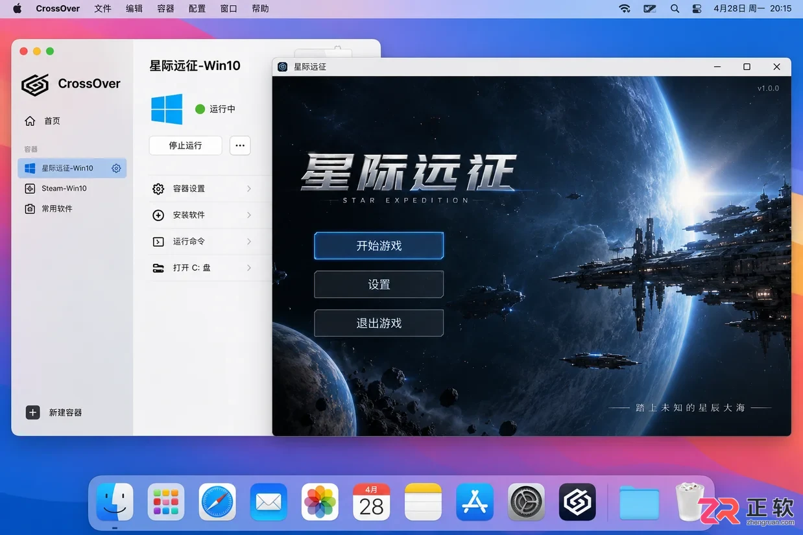Click the Wi-Fi status icon

(625, 8)
